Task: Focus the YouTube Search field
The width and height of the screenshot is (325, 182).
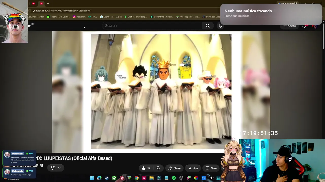Action: click(x=152, y=26)
